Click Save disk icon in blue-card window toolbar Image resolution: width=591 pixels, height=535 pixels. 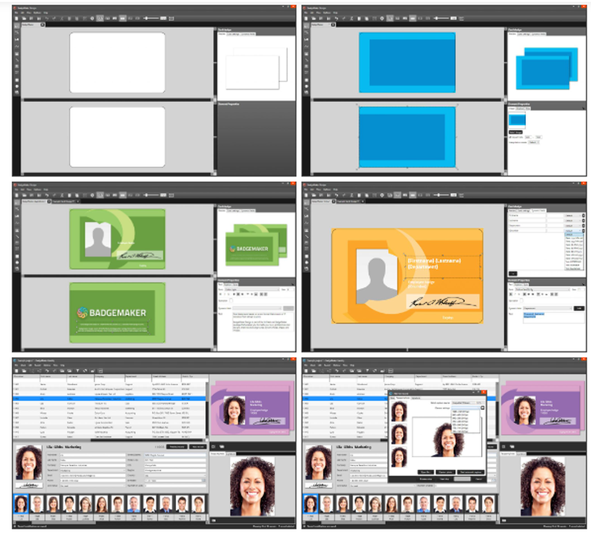321,18
